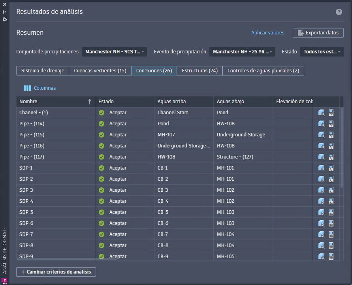
Task: Open properties icon for SDP-5 row
Action: click(x=331, y=212)
